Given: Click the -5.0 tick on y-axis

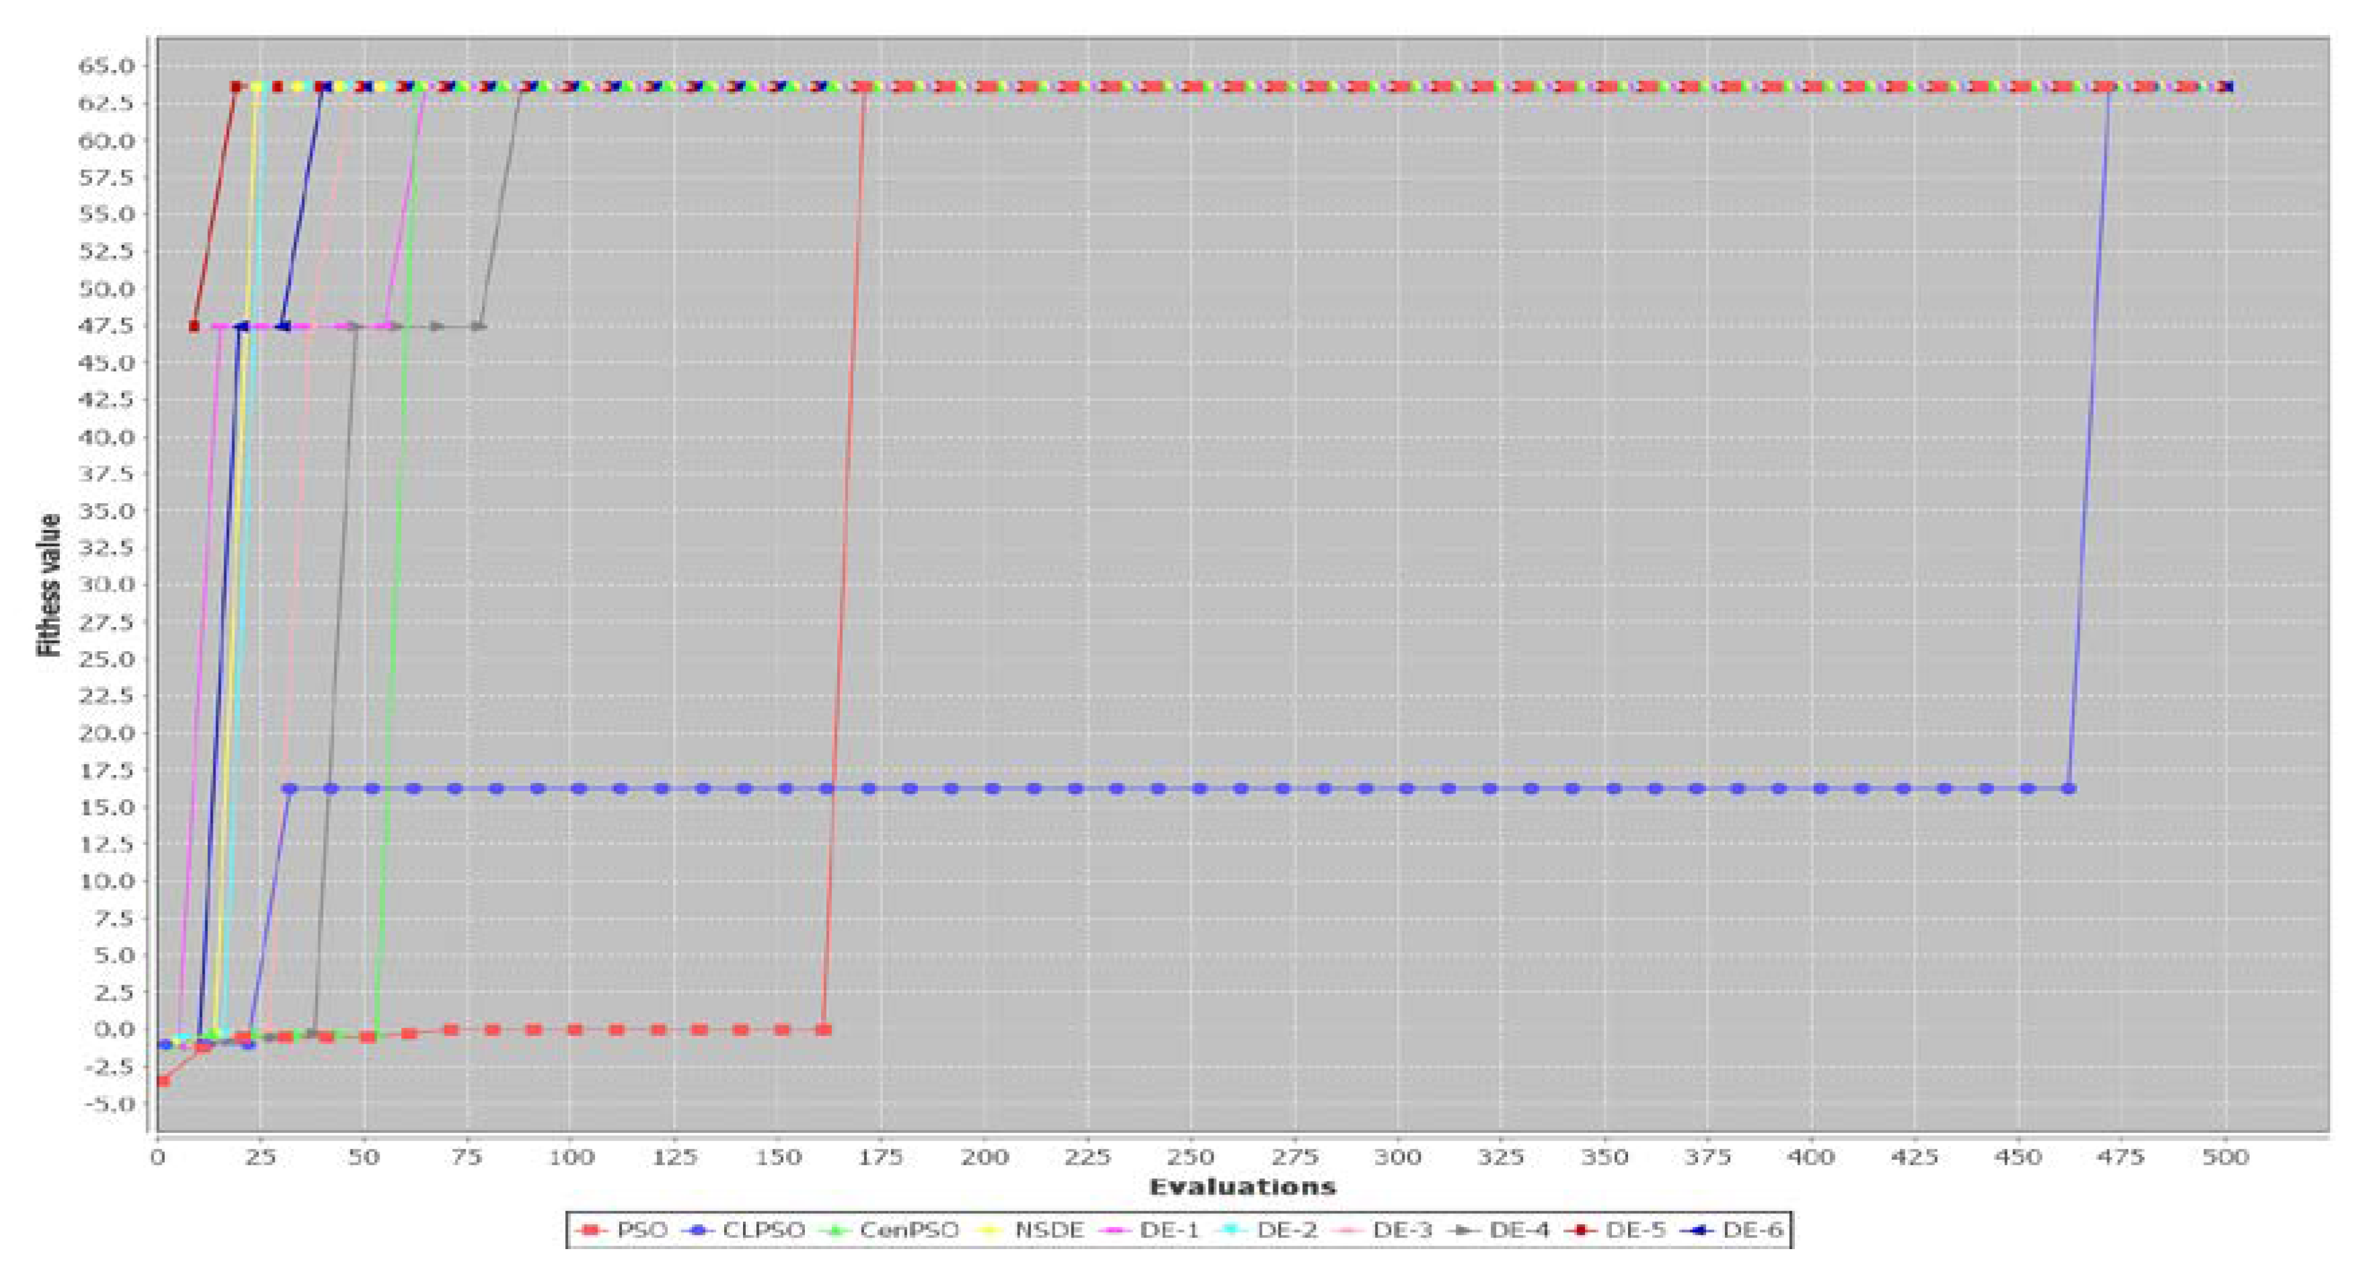Looking at the screenshot, I should (109, 1103).
